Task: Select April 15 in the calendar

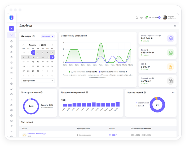Action: 33,62
